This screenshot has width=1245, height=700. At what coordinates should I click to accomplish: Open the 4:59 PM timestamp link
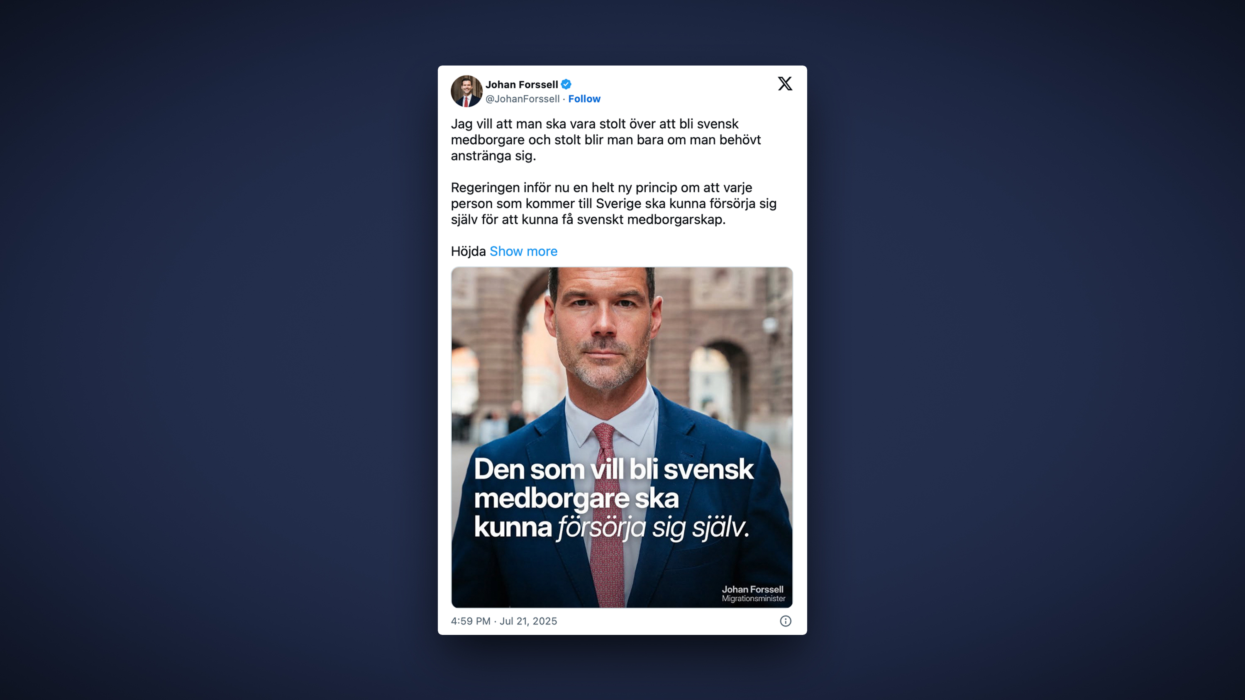470,621
